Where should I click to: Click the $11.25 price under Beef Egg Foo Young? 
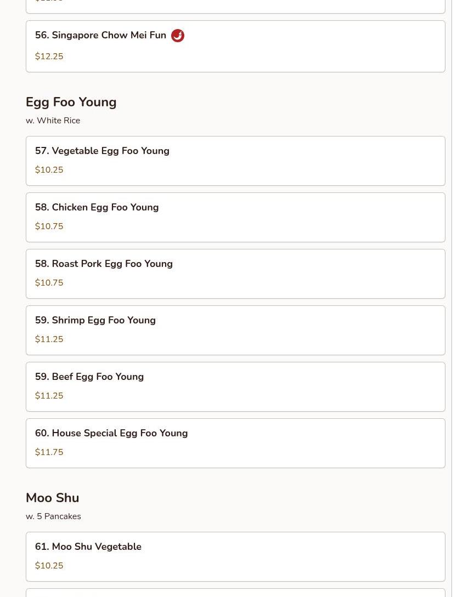click(49, 396)
